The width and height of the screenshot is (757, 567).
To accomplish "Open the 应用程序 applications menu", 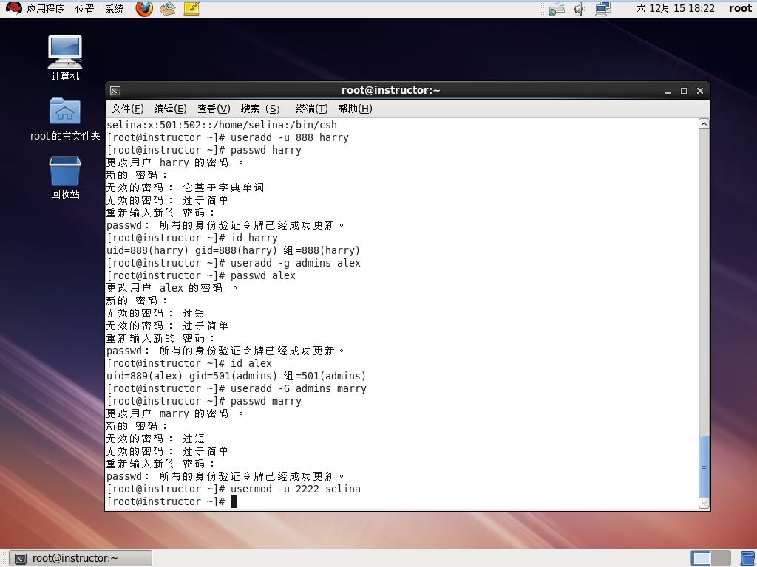I will click(45, 9).
